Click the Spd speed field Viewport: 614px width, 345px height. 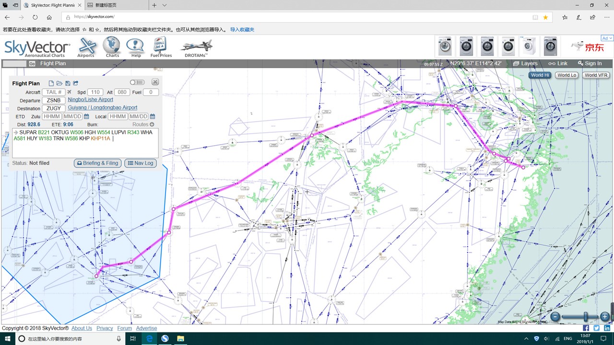click(x=95, y=92)
